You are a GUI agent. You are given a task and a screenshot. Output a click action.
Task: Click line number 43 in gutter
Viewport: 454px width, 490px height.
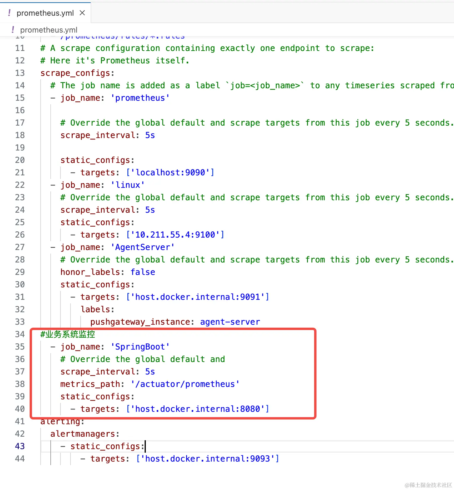[20, 446]
